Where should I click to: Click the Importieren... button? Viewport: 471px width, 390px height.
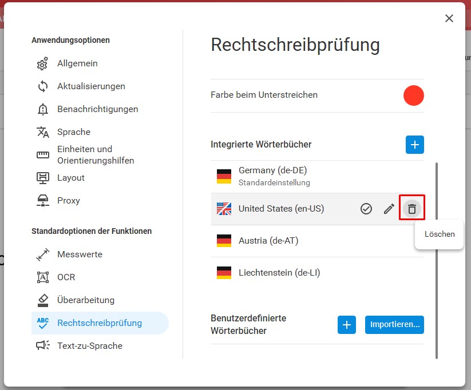[x=394, y=325]
